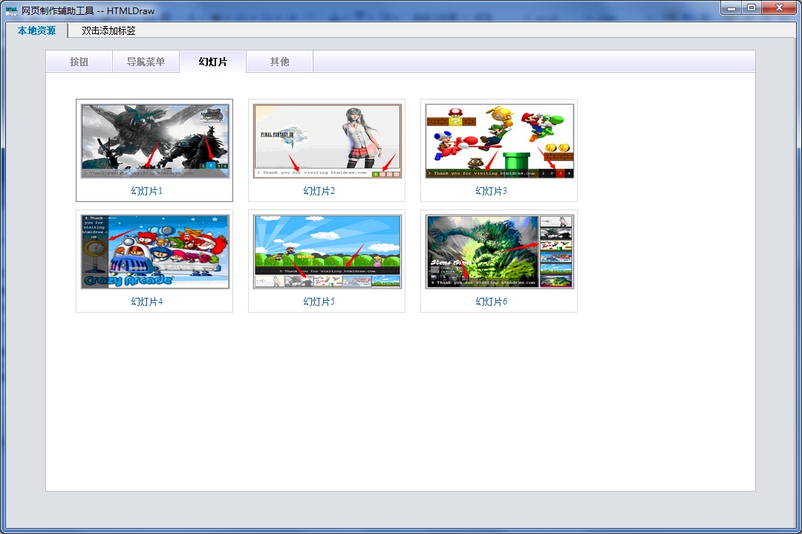Click the 幻灯片4 text label
Image resolution: width=802 pixels, height=534 pixels.
147,302
